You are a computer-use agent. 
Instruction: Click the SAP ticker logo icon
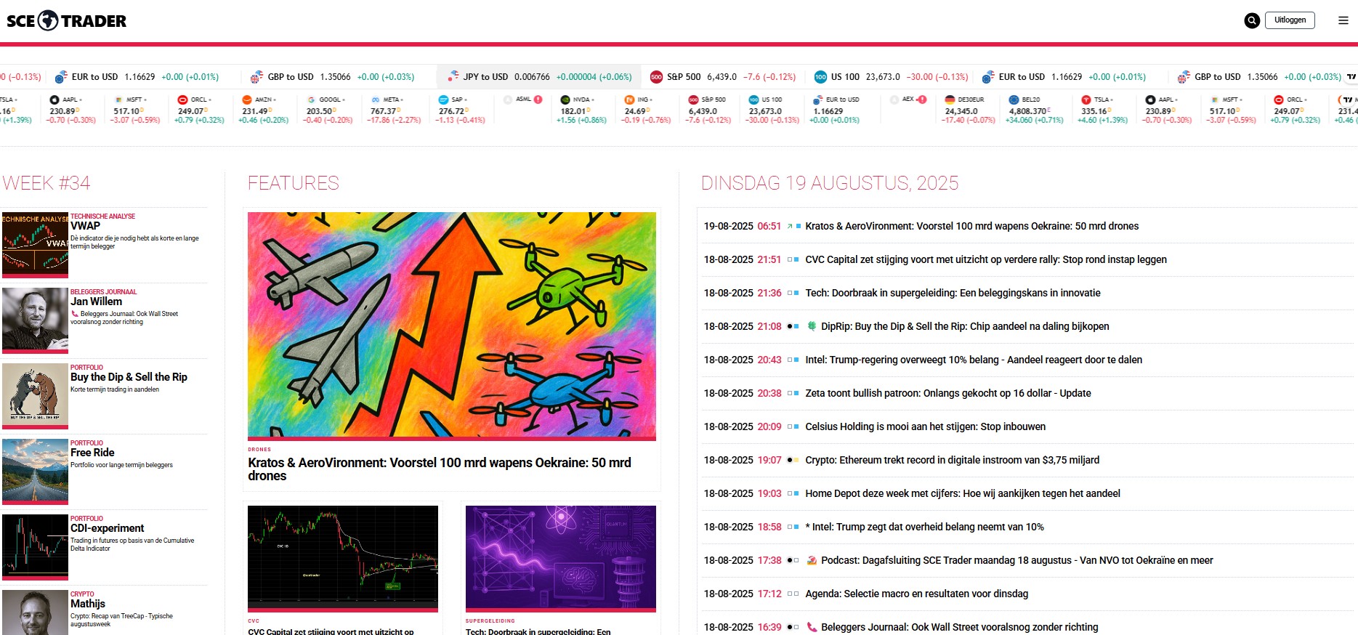coord(443,100)
